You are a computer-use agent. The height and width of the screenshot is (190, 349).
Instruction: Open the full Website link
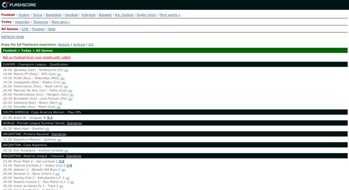[x=64, y=45]
